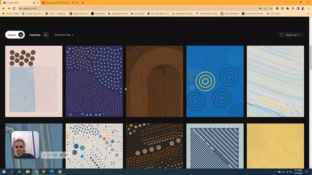
Task: Open the Windows notification center
Action: tap(307, 172)
